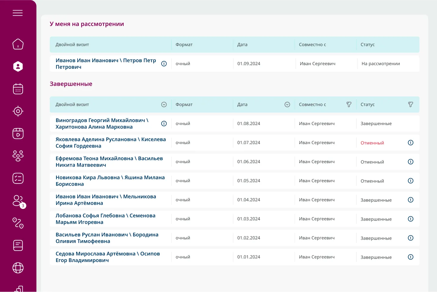Click info icon beside red Отменный status
The height and width of the screenshot is (292, 437).
pos(411,143)
